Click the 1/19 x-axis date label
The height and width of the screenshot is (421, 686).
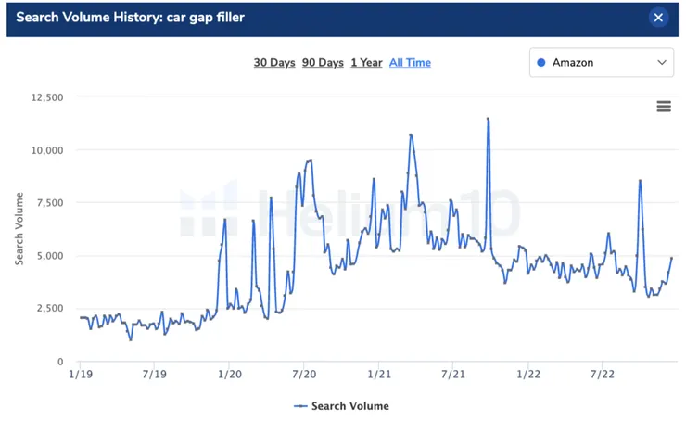(x=80, y=375)
